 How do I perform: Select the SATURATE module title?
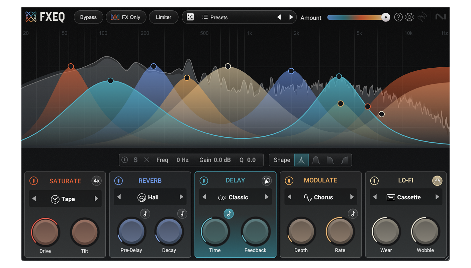point(65,181)
